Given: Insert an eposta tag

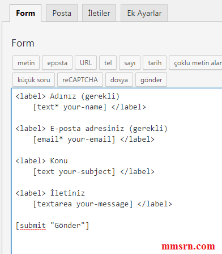Looking at the screenshot, I should [57, 63].
